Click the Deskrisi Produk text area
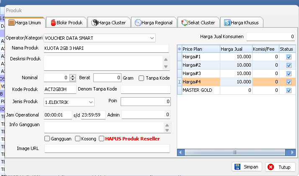The width and height of the screenshot is (299, 176). coord(103,63)
